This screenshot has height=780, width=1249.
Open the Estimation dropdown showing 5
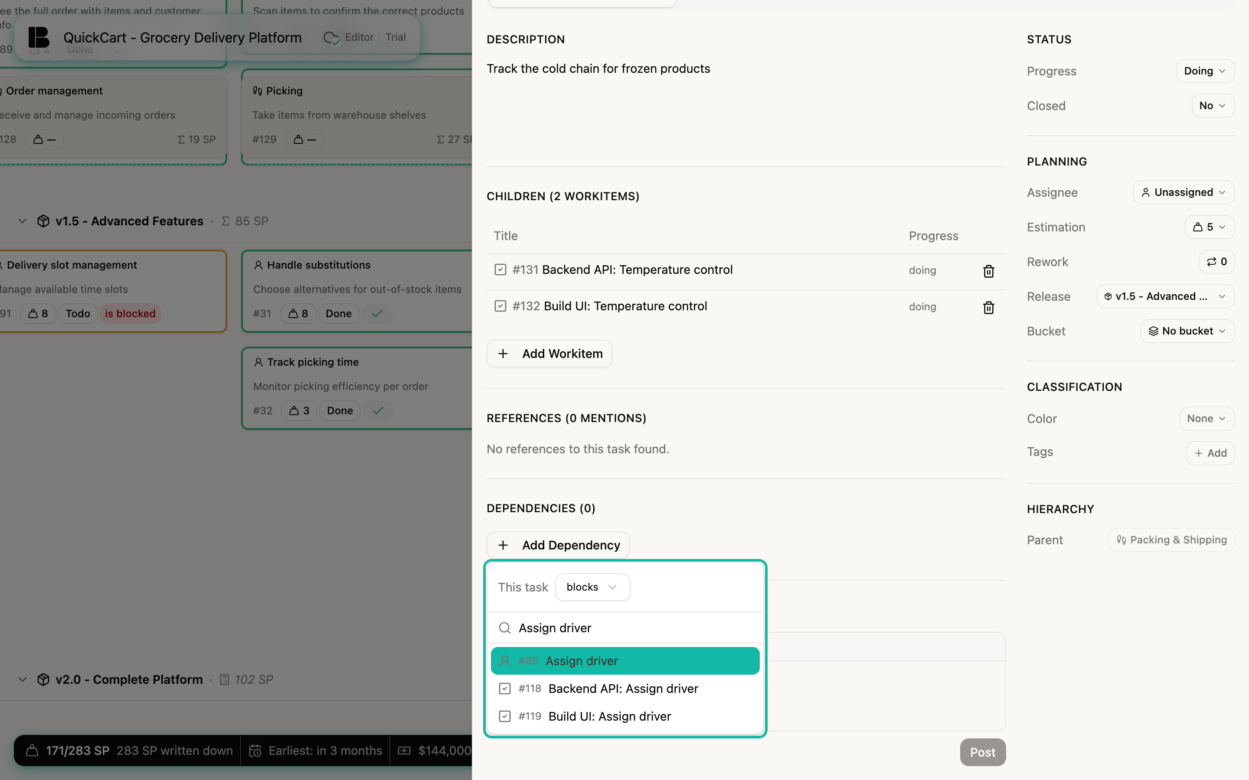(1209, 227)
